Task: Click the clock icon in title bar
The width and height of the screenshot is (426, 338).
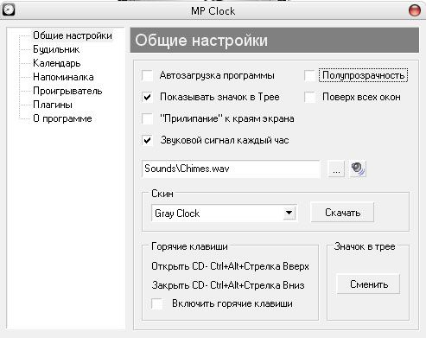Action: tap(9, 10)
